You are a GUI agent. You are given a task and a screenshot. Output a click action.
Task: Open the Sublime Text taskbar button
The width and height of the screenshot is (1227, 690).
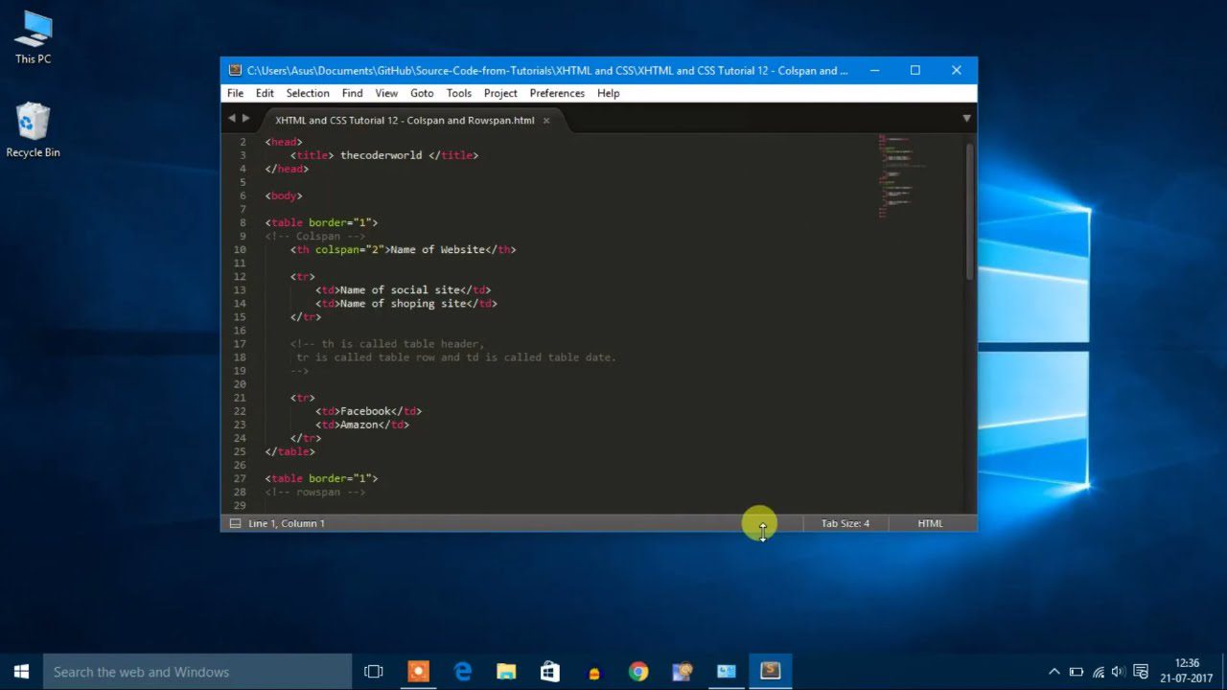tap(771, 672)
